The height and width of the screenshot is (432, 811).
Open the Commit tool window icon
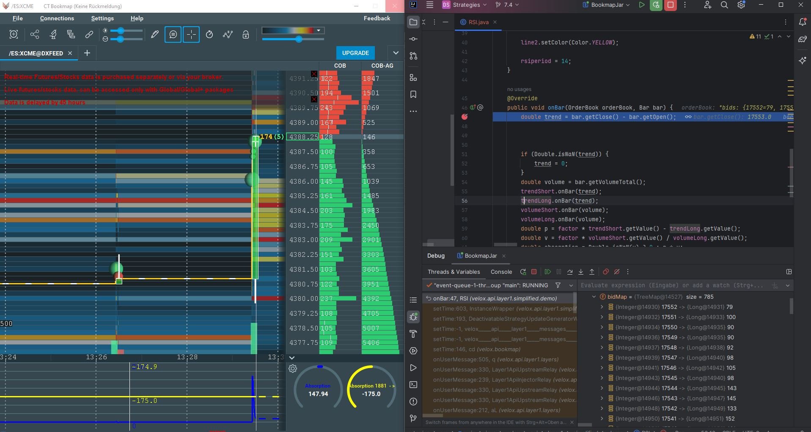pyautogui.click(x=413, y=39)
